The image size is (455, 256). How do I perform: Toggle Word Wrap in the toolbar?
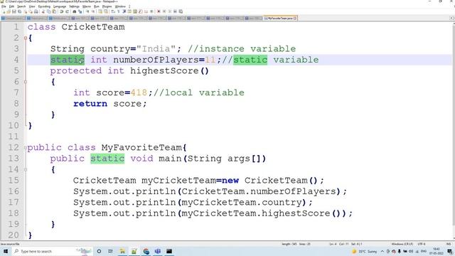pyautogui.click(x=113, y=11)
